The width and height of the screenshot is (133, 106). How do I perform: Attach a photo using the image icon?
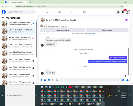tap(45, 80)
